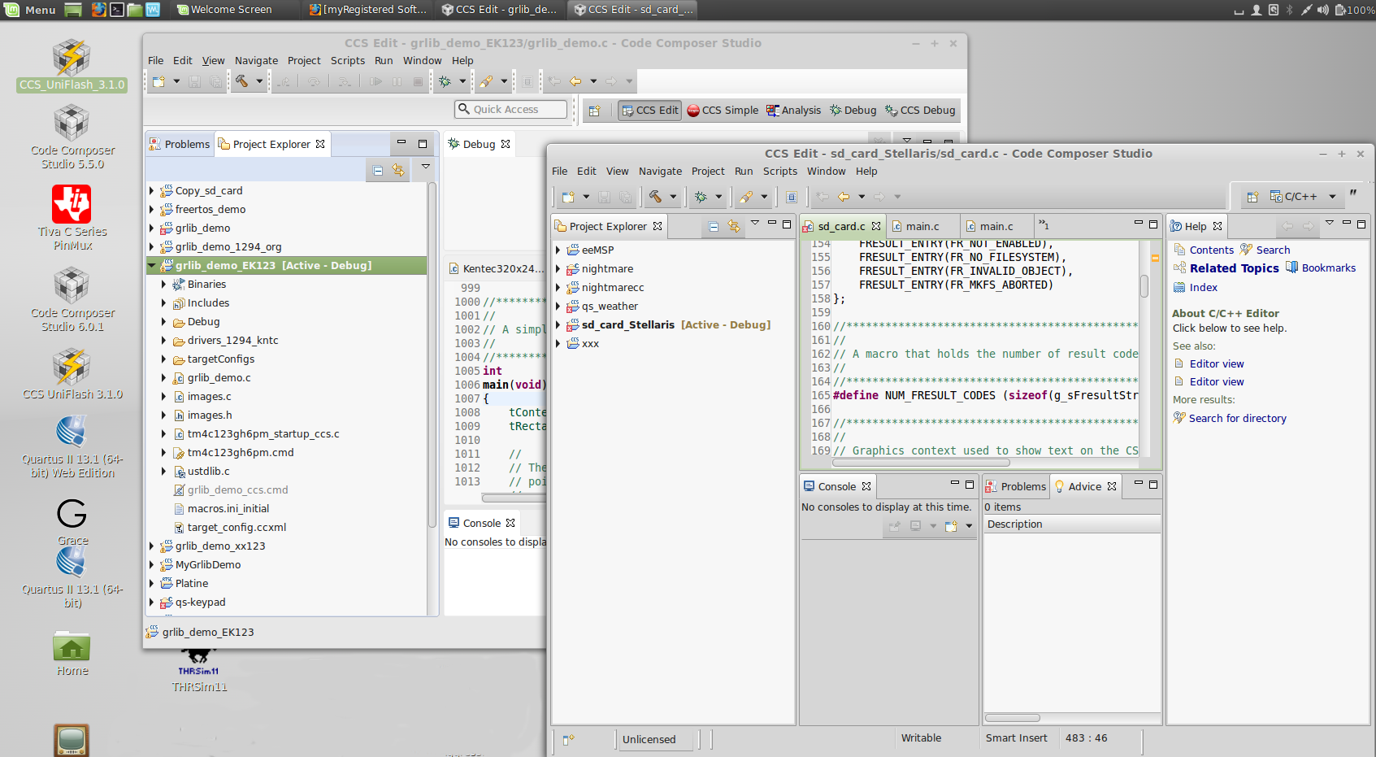Click the Back arrow in sd_card window toolbar
Image resolution: width=1376 pixels, height=757 pixels.
[x=844, y=197]
